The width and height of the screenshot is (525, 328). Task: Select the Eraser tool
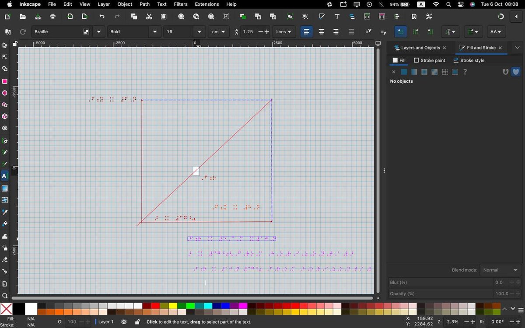point(5,259)
